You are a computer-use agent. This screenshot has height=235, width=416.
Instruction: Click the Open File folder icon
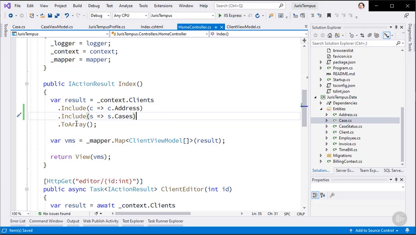tap(43, 16)
